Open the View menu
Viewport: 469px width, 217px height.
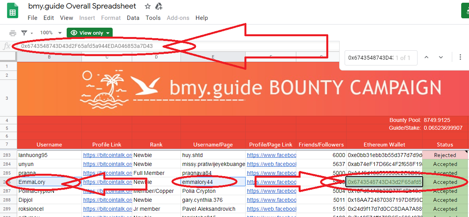pos(67,18)
